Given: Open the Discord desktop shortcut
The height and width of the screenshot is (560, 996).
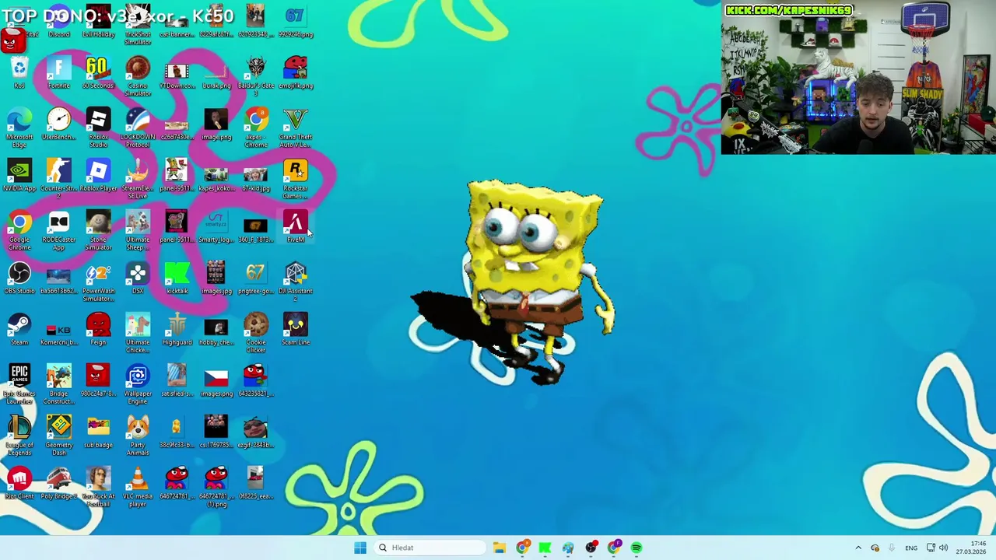Looking at the screenshot, I should [x=58, y=22].
